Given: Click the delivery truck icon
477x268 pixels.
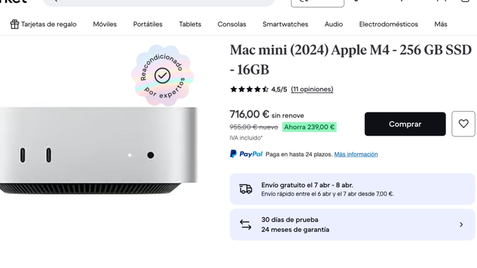Looking at the screenshot, I should tap(246, 189).
